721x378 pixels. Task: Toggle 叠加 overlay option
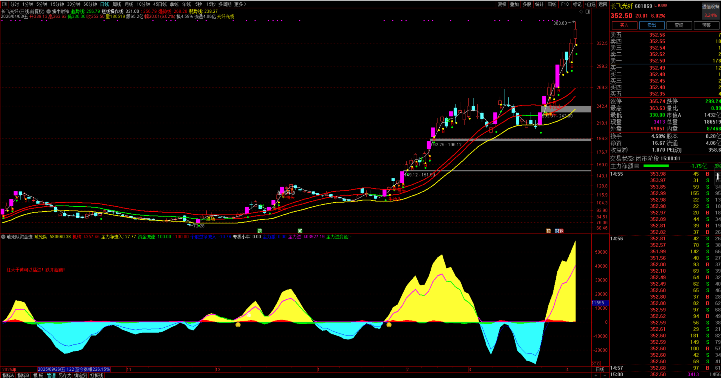(x=514, y=4)
